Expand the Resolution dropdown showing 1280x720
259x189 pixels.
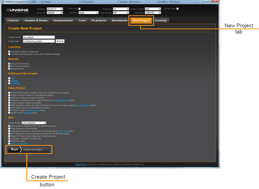tap(153, 13)
